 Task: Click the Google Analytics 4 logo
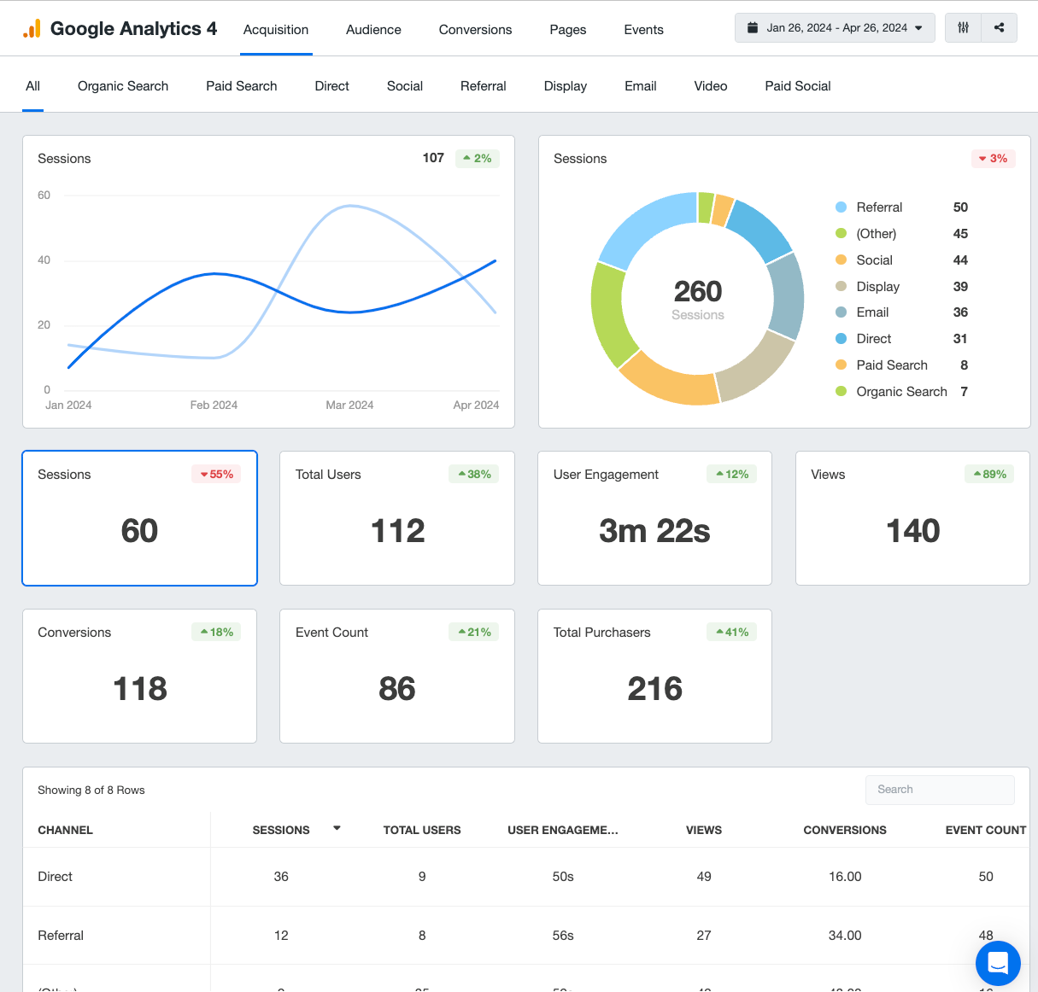pos(119,27)
